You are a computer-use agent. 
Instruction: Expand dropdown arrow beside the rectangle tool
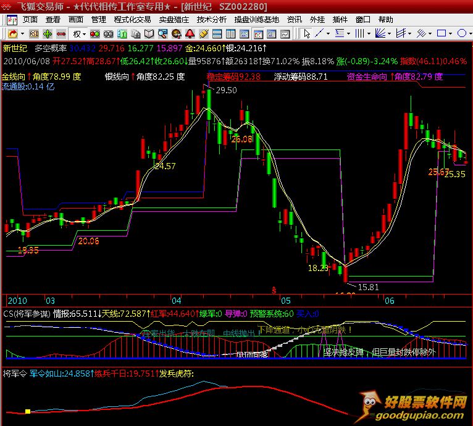[x=451, y=33]
